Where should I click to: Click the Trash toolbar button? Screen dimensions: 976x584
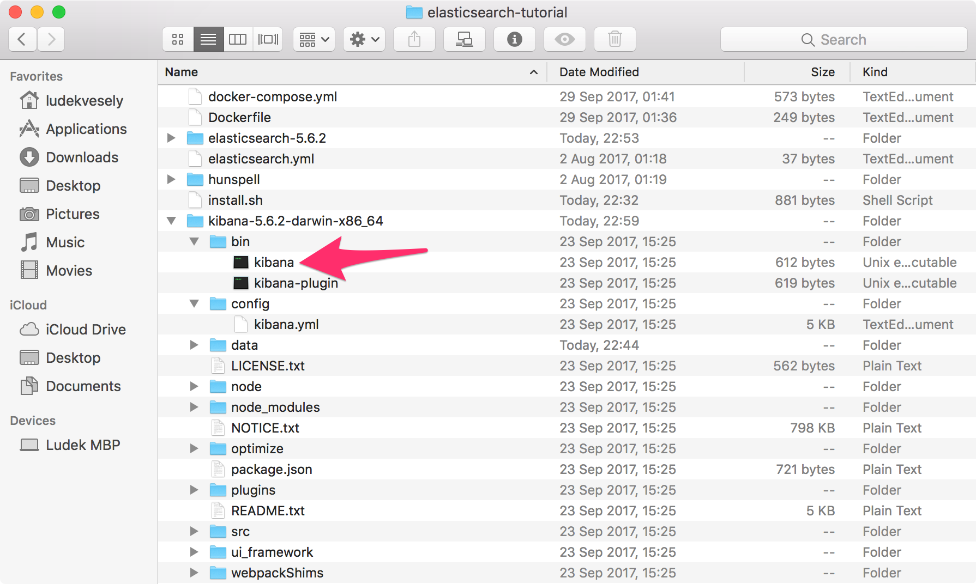click(615, 39)
